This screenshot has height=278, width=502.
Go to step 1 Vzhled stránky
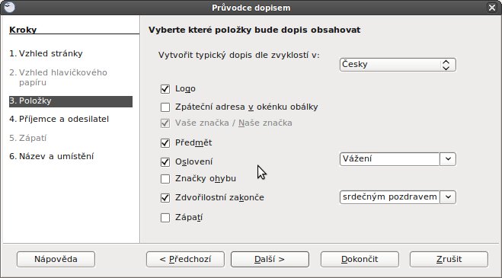[x=46, y=53]
